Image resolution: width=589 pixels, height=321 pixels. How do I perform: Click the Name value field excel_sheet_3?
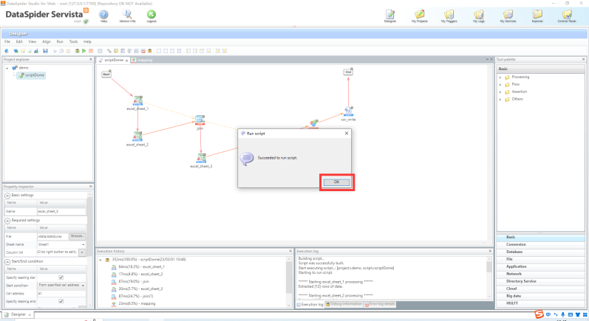point(61,212)
